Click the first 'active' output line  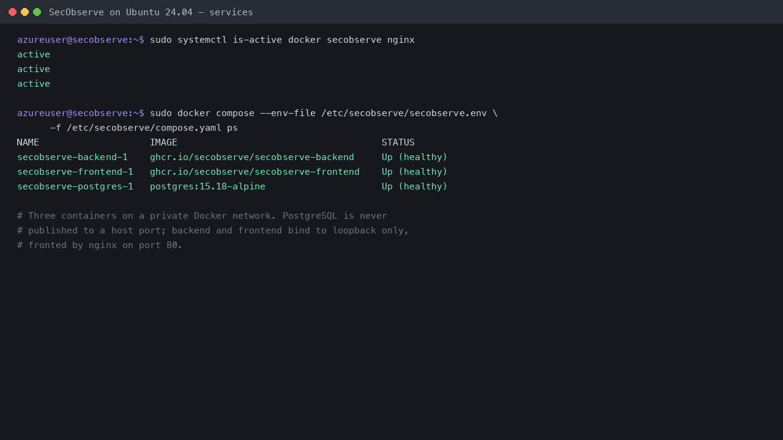[x=34, y=54]
